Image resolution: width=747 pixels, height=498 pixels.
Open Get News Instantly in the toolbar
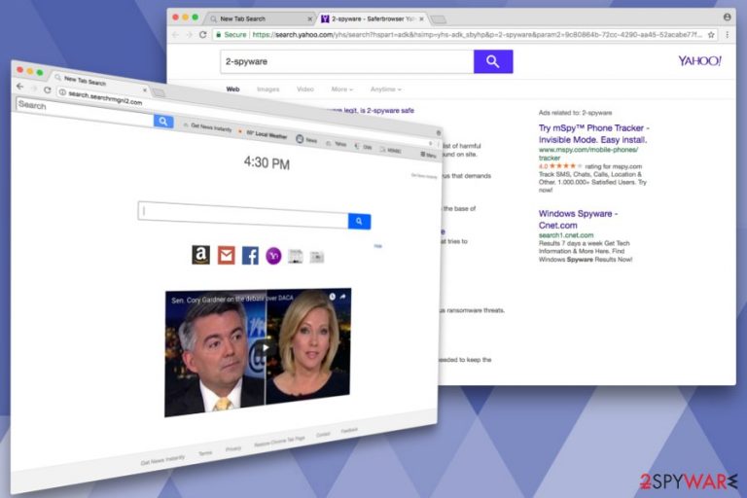click(208, 126)
